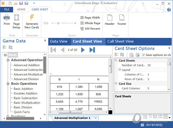Collapse the Basic Operations node

(x=8, y=84)
